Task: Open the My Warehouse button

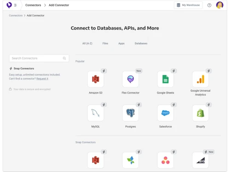Action: click(188, 5)
